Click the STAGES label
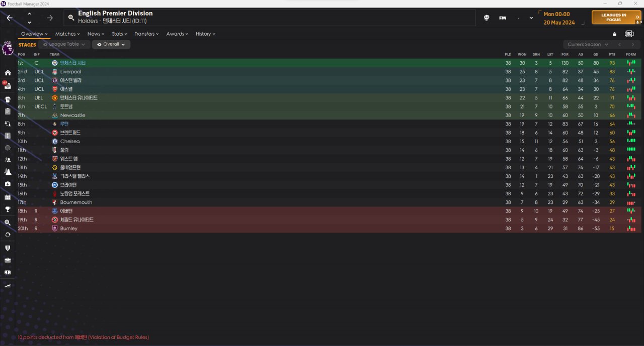The image size is (644, 346). pyautogui.click(x=27, y=45)
